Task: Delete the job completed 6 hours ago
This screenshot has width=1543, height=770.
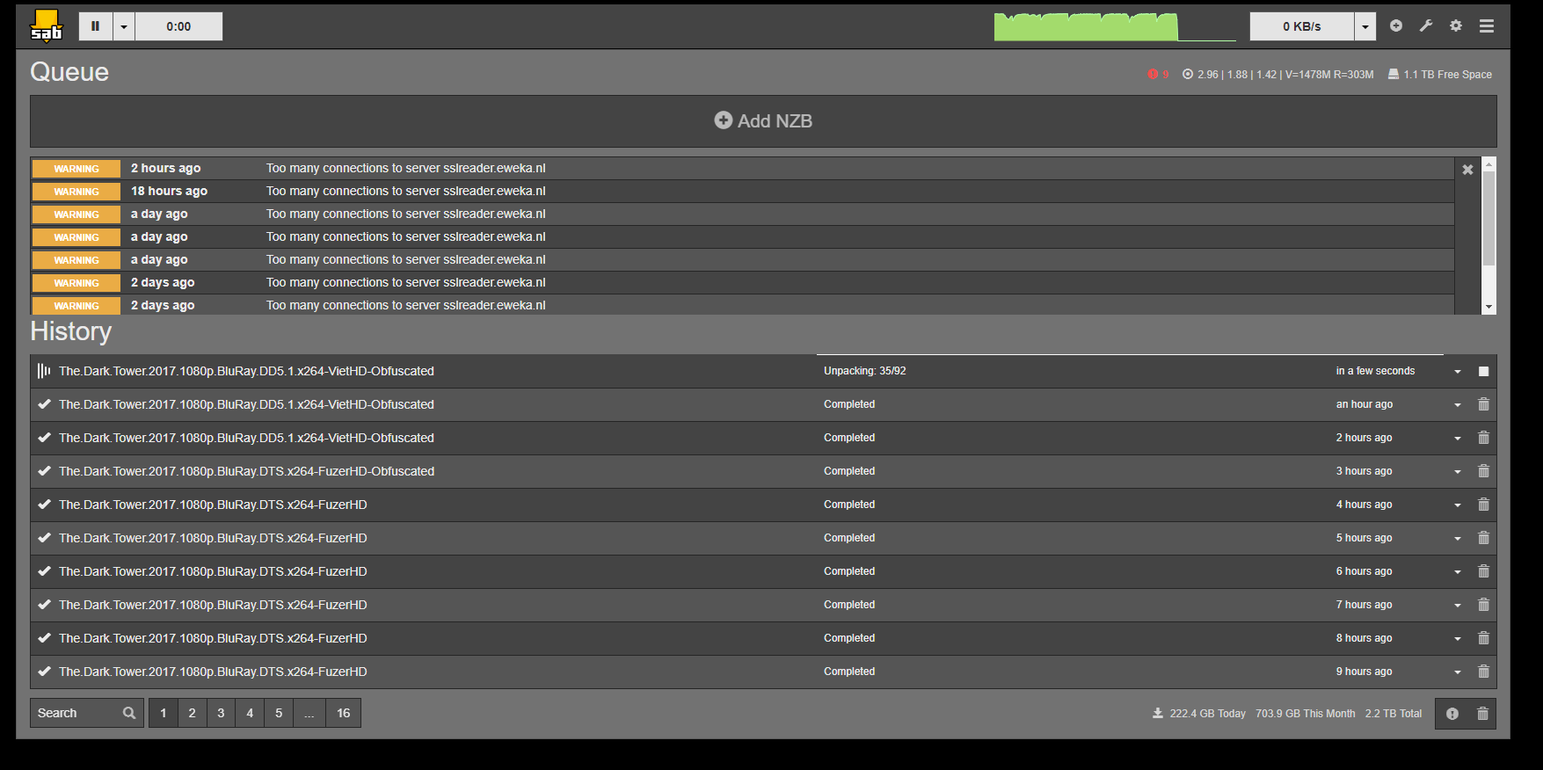Action: (x=1483, y=571)
